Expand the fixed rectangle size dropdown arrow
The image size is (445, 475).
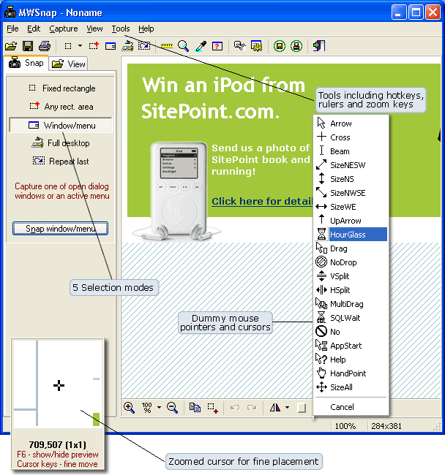coord(79,46)
